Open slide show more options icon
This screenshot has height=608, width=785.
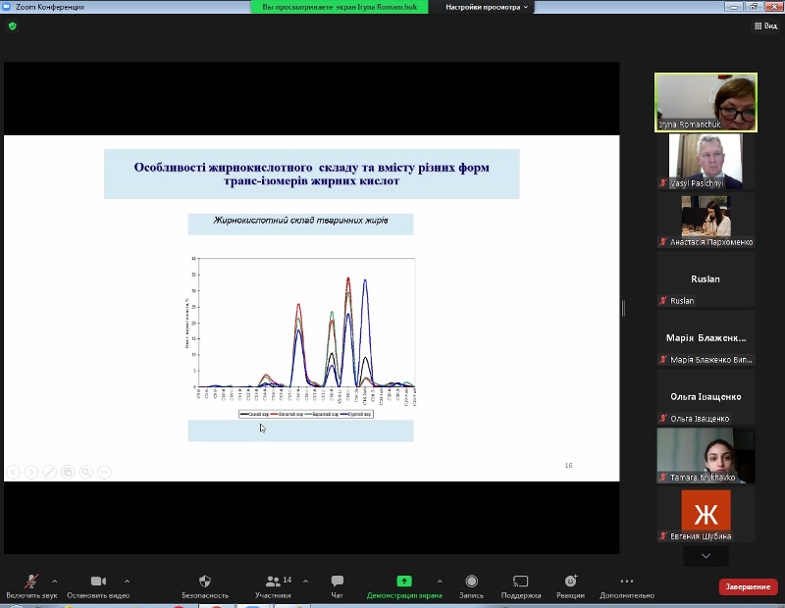pyautogui.click(x=104, y=472)
